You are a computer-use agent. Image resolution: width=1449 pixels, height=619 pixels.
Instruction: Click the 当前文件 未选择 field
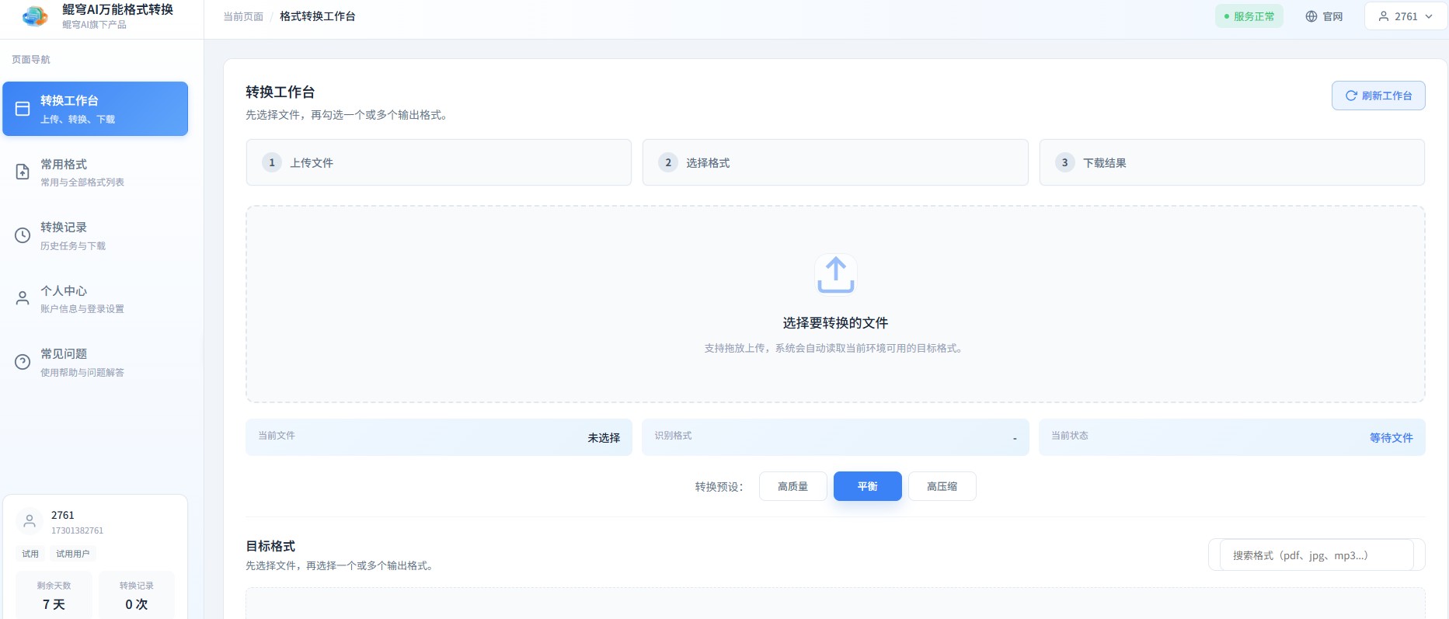click(439, 437)
